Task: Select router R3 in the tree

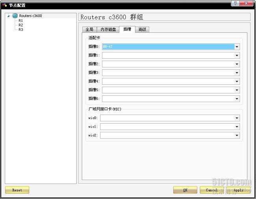Action: tap(21, 30)
